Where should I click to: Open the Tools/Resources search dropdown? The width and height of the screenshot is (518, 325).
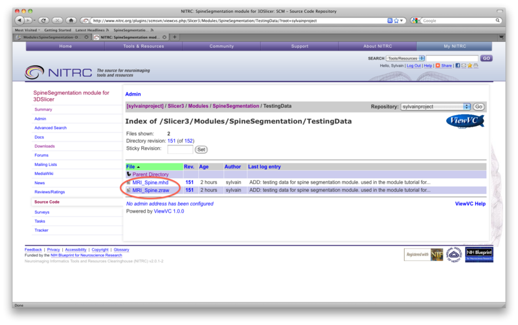click(x=405, y=58)
